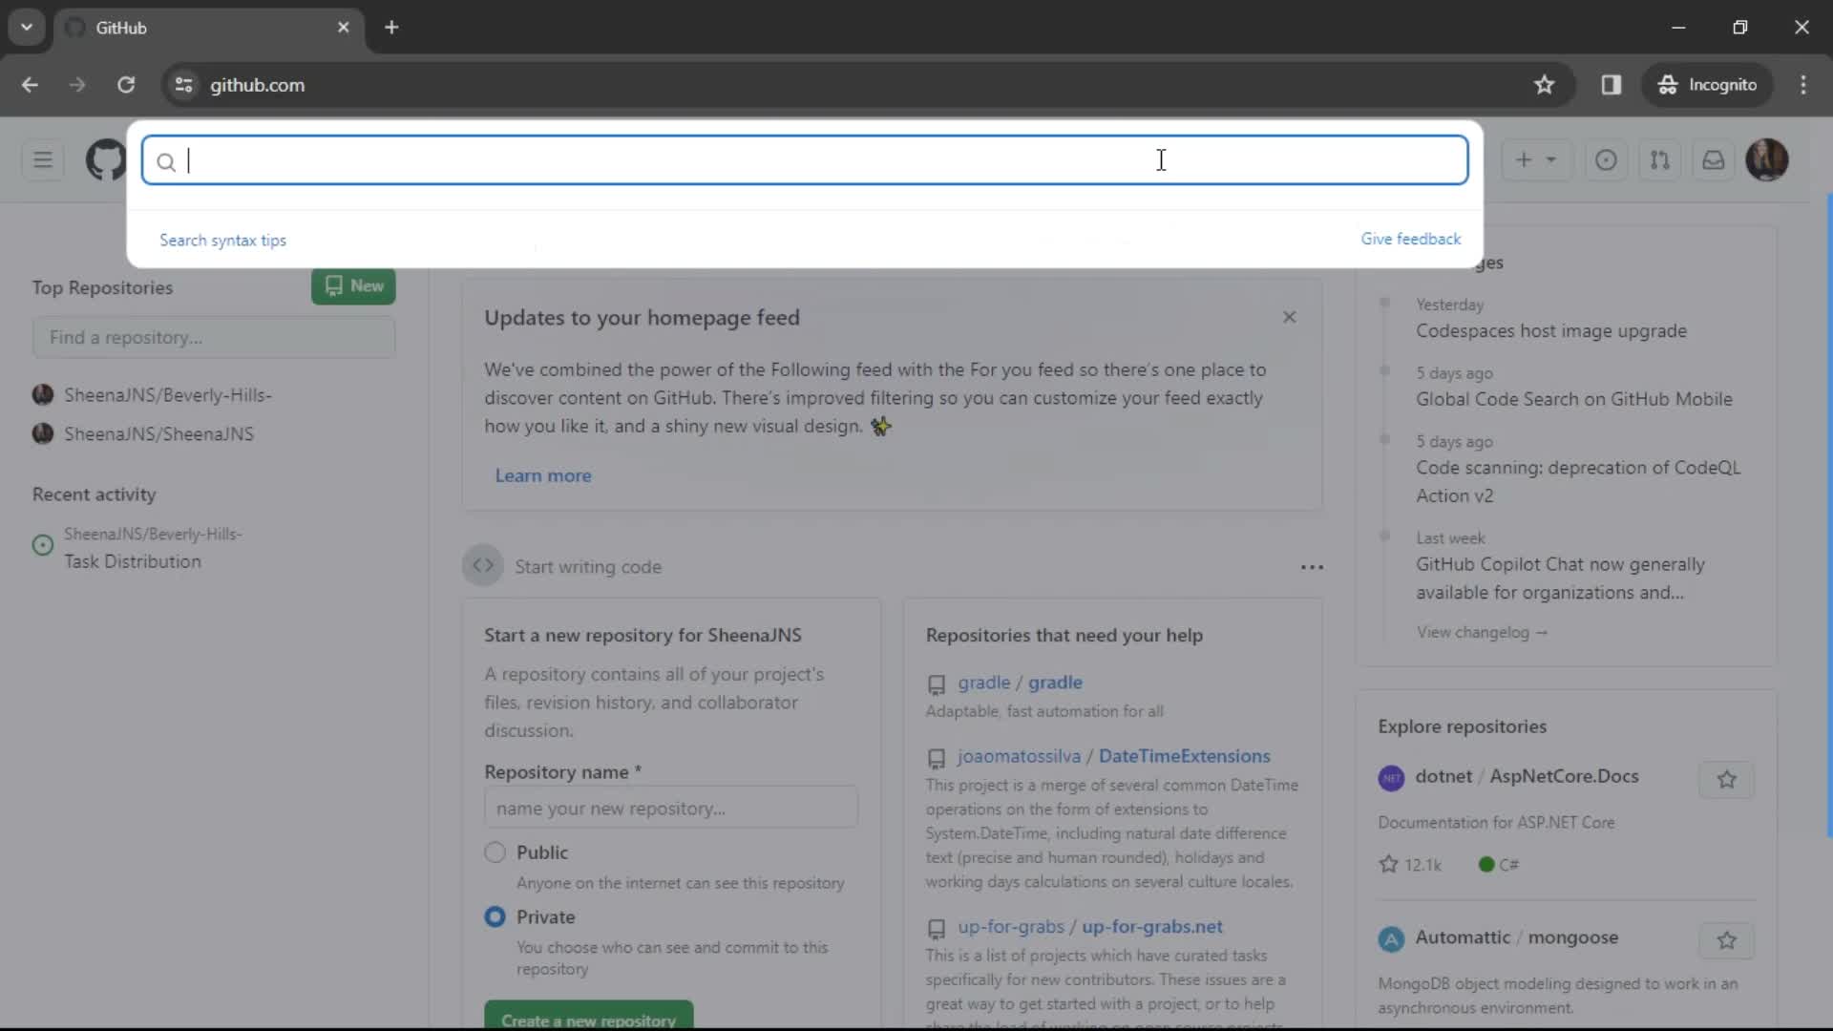The image size is (1833, 1031).
Task: Click the bookmark/star icon in toolbar
Action: (1544, 84)
